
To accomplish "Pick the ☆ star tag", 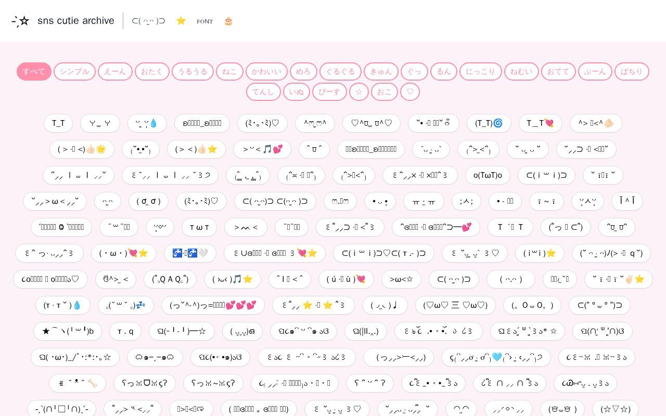I will pyautogui.click(x=359, y=92).
